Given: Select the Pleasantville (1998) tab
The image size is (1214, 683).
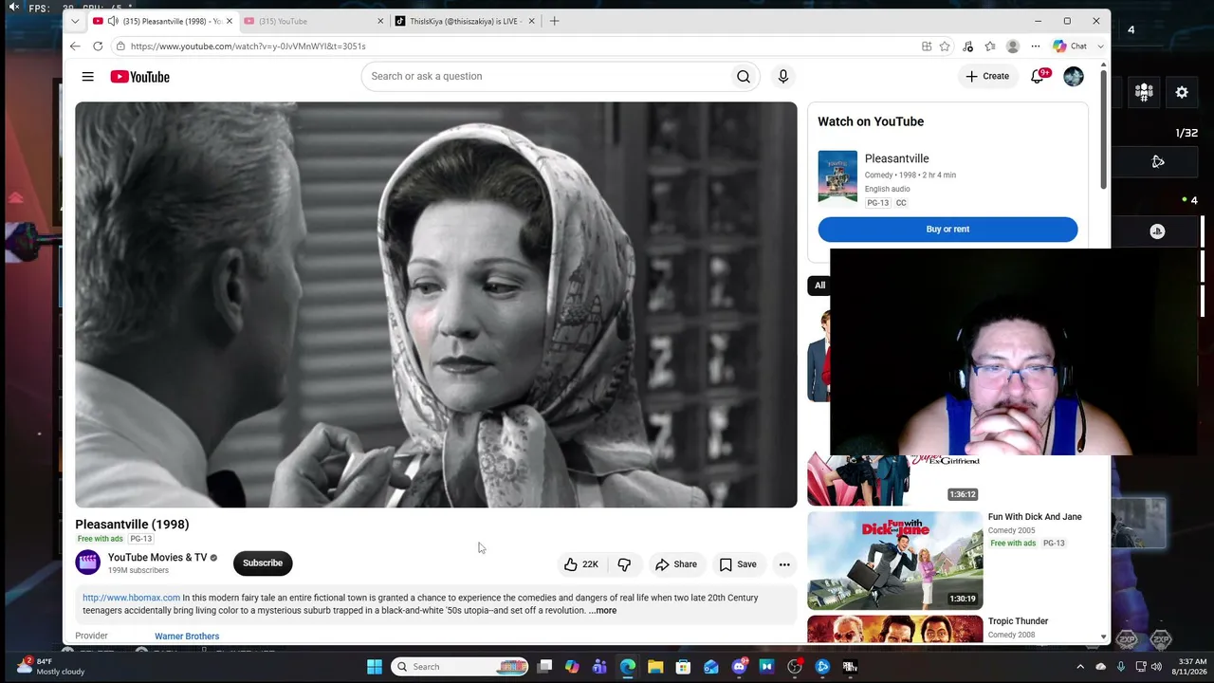Looking at the screenshot, I should [x=161, y=21].
